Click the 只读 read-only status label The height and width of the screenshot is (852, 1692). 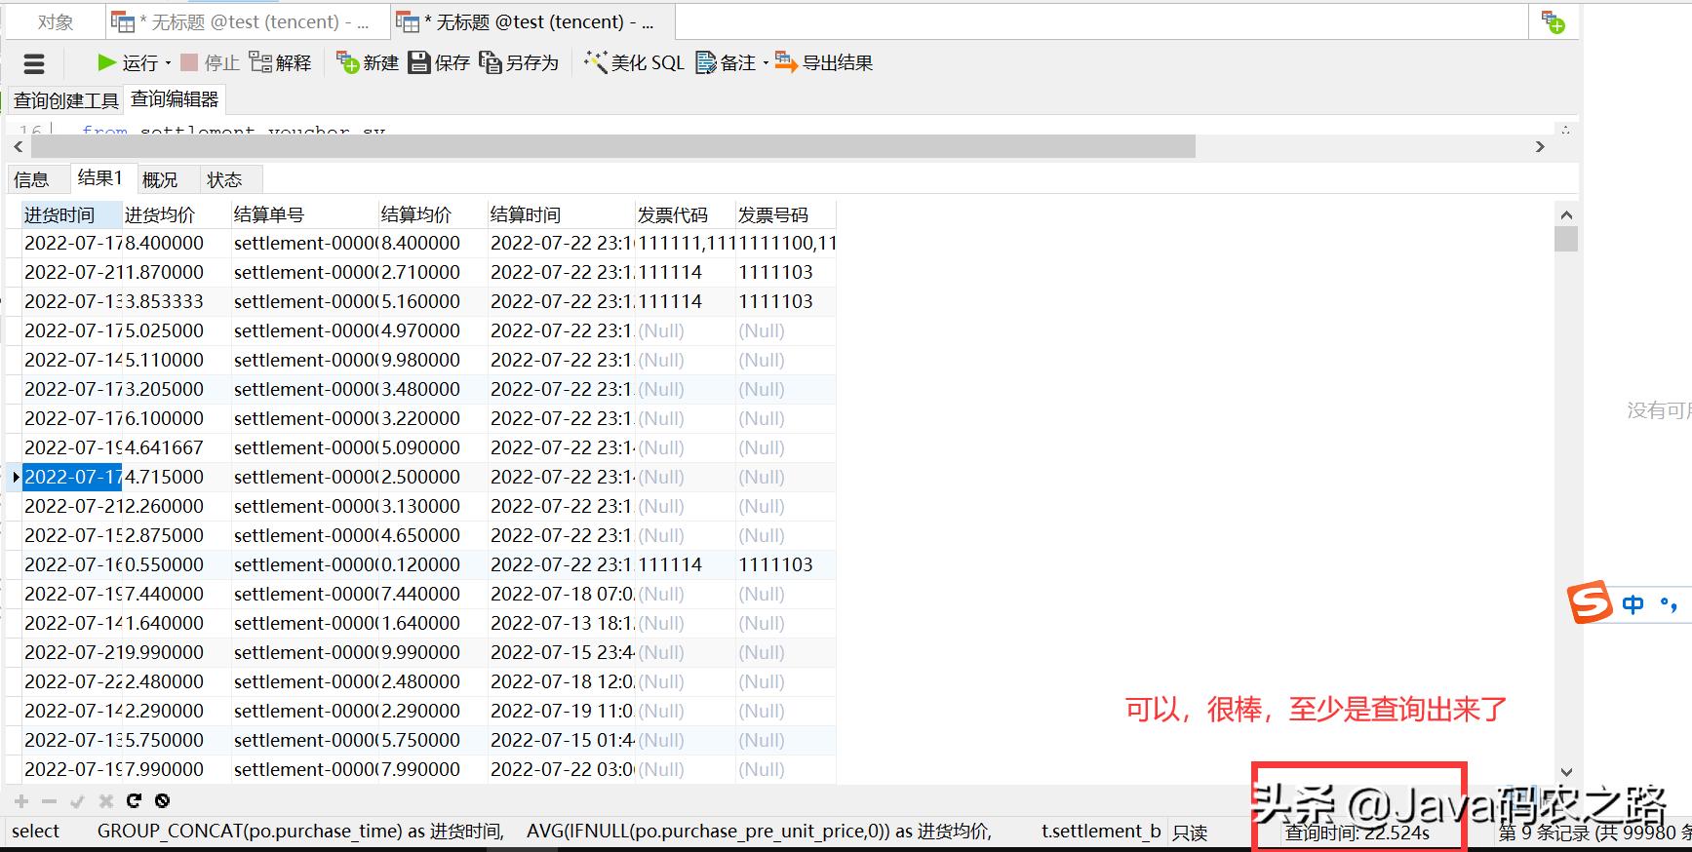(x=1190, y=833)
